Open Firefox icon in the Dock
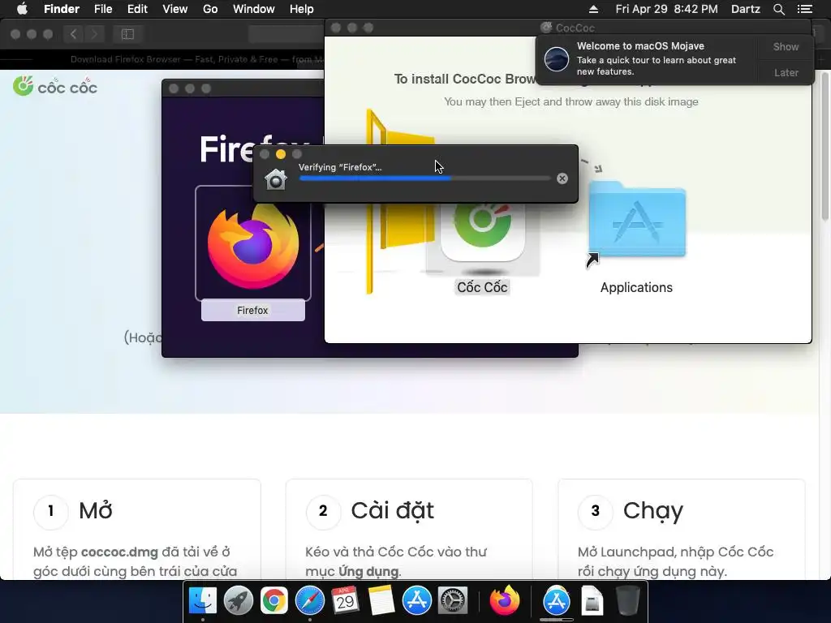Image resolution: width=831 pixels, height=623 pixels. (x=505, y=601)
